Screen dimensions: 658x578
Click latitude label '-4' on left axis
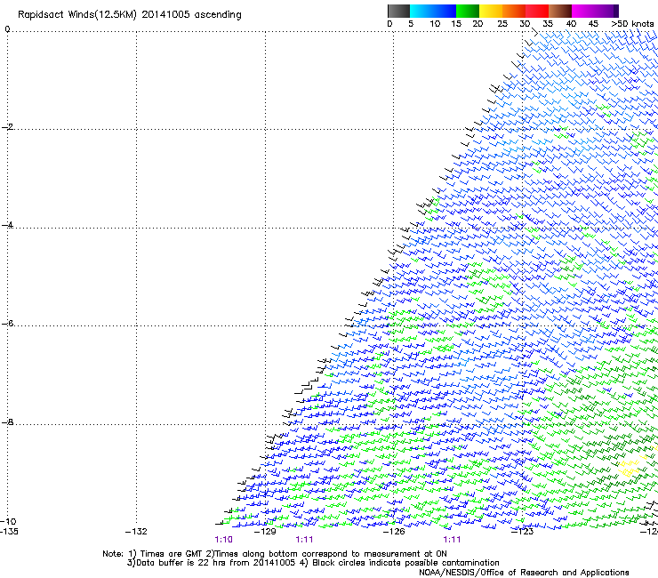coord(7,225)
